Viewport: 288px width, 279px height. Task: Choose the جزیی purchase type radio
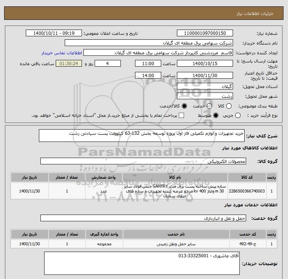point(238,115)
